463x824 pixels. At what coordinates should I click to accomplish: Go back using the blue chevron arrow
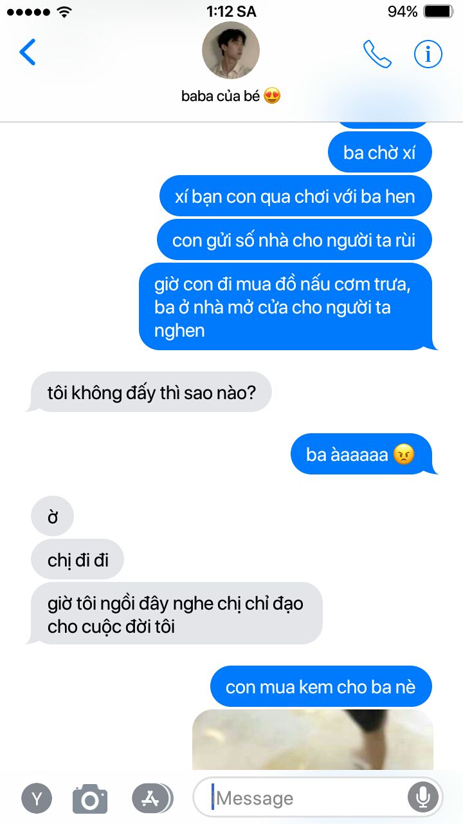coord(28,53)
